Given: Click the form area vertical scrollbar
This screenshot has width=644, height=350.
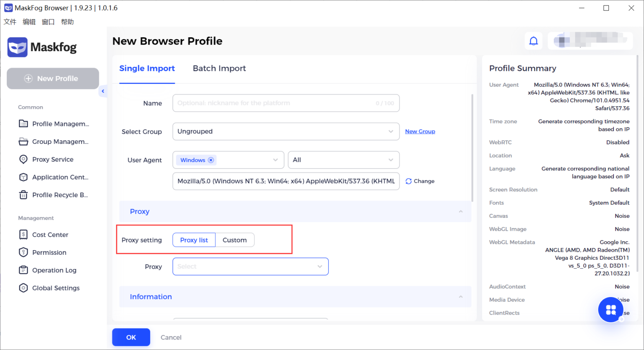Looking at the screenshot, I should click(473, 147).
